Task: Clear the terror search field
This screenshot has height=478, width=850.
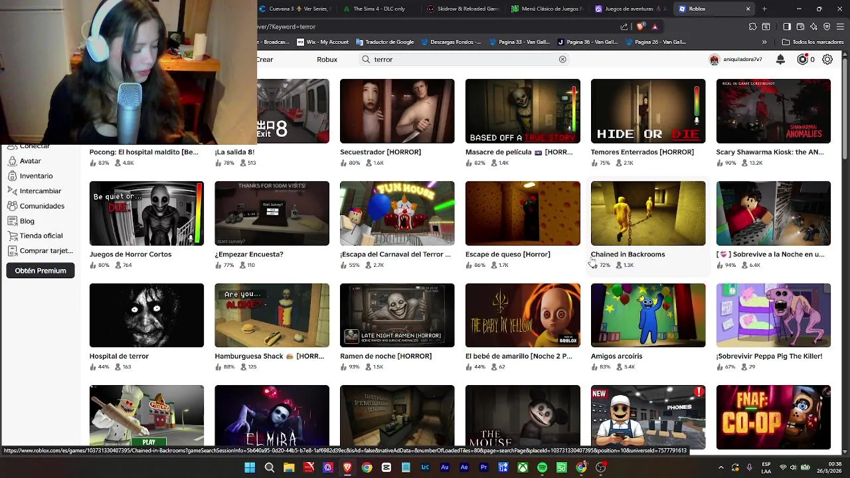Action: 562,59
